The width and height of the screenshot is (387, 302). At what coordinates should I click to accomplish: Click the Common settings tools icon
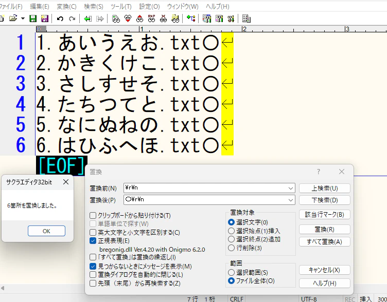231,18
